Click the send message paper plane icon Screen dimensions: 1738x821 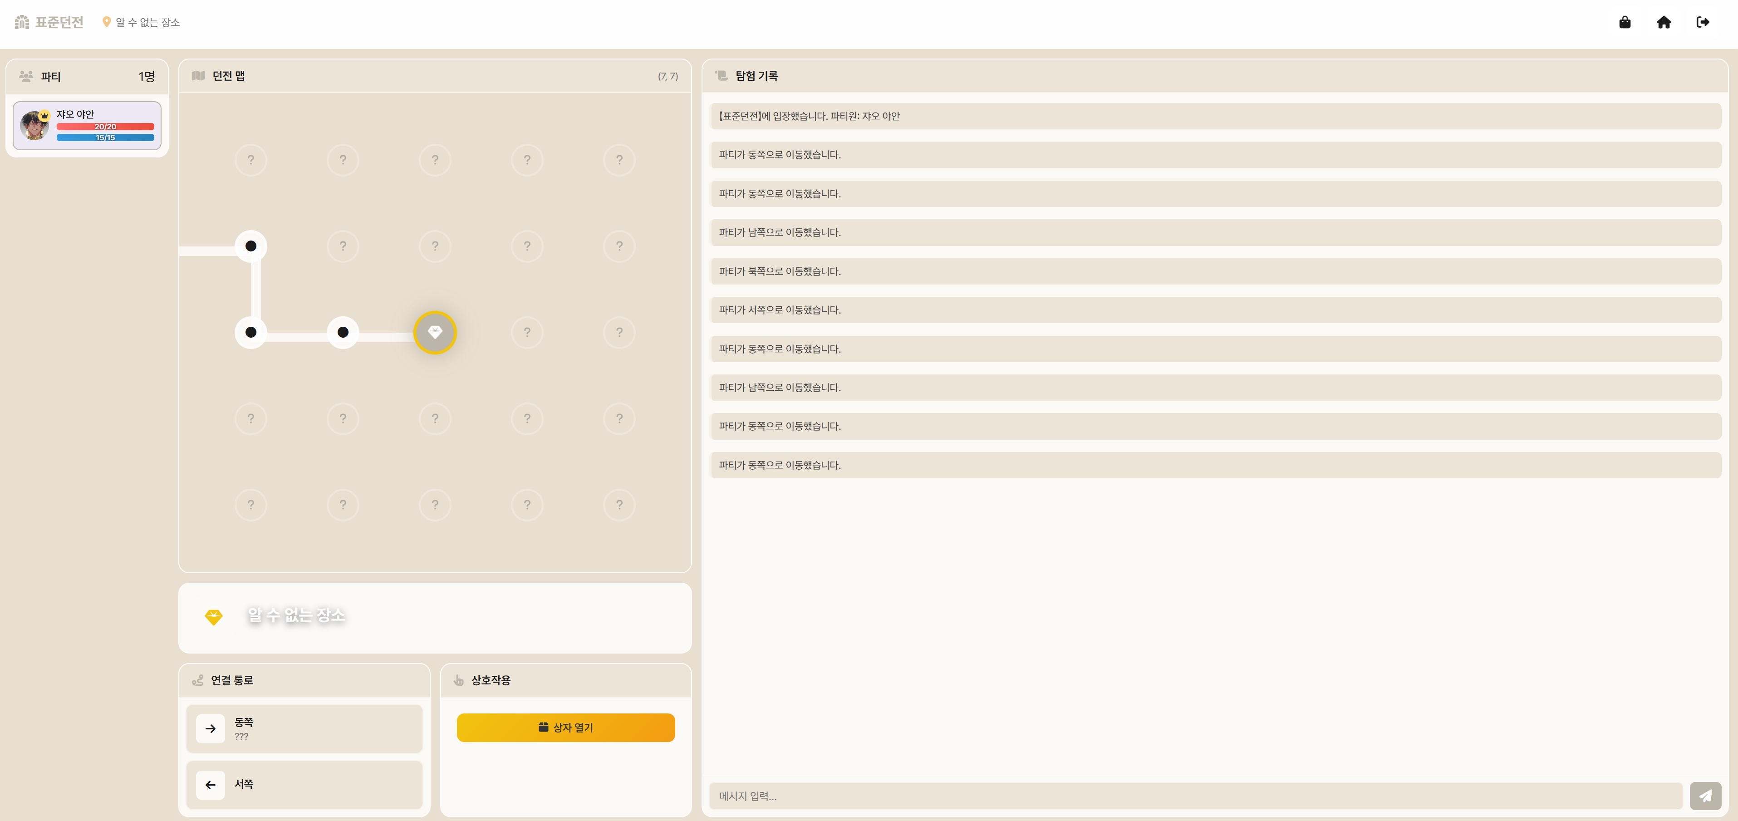click(x=1705, y=796)
